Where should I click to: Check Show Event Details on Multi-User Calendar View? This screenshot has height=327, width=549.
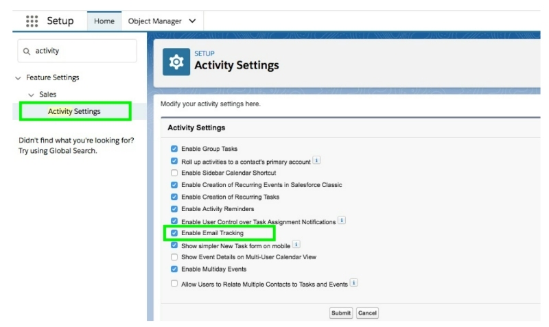(x=174, y=257)
